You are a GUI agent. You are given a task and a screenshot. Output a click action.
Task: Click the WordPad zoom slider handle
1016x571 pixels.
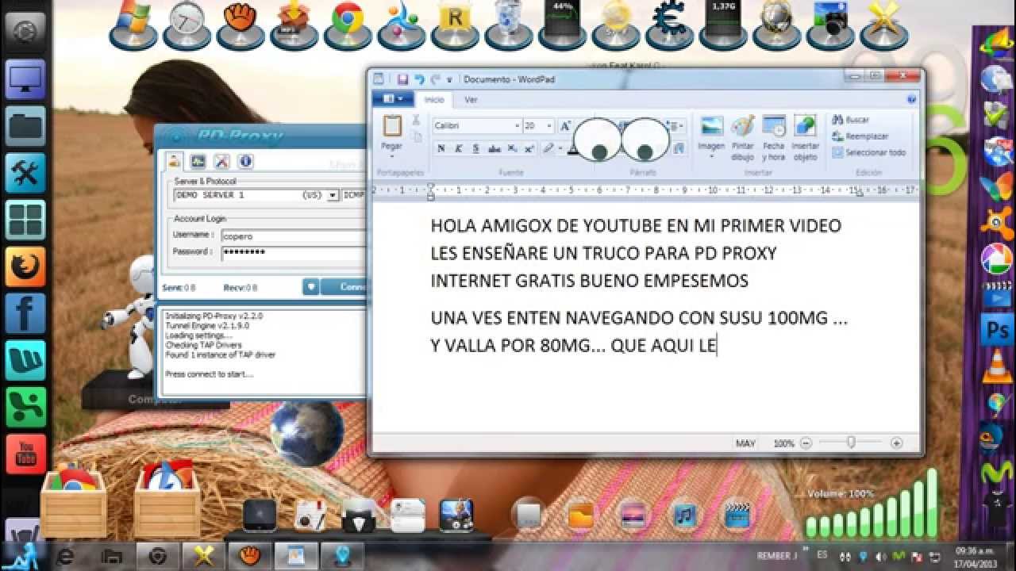(851, 443)
